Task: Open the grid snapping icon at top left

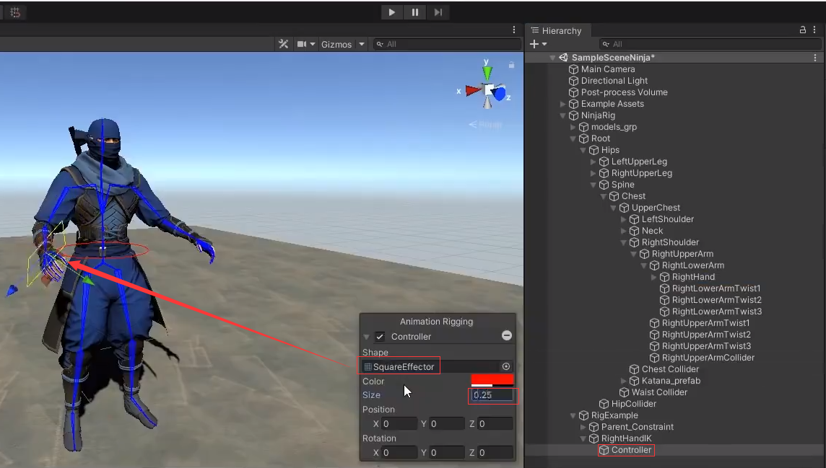Action: 14,12
